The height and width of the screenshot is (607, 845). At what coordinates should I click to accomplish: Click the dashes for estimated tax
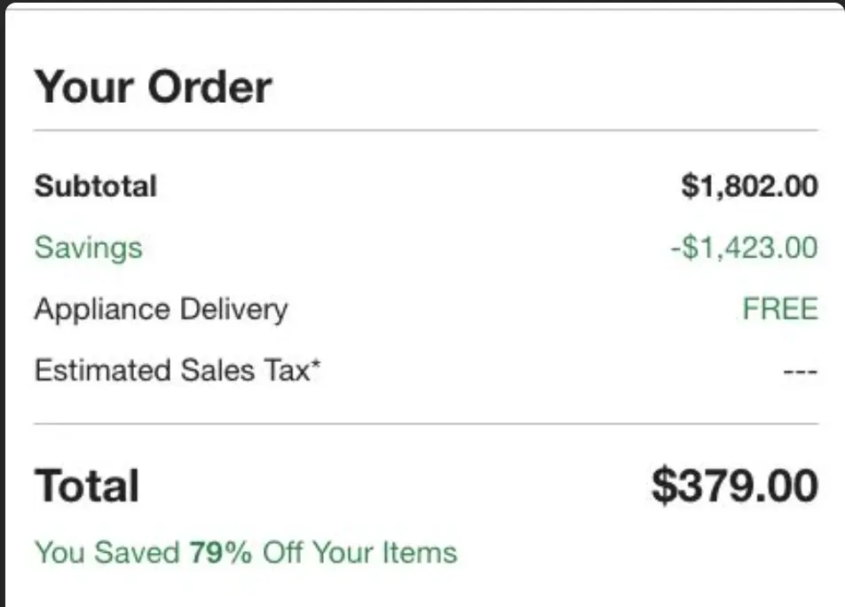click(x=800, y=371)
